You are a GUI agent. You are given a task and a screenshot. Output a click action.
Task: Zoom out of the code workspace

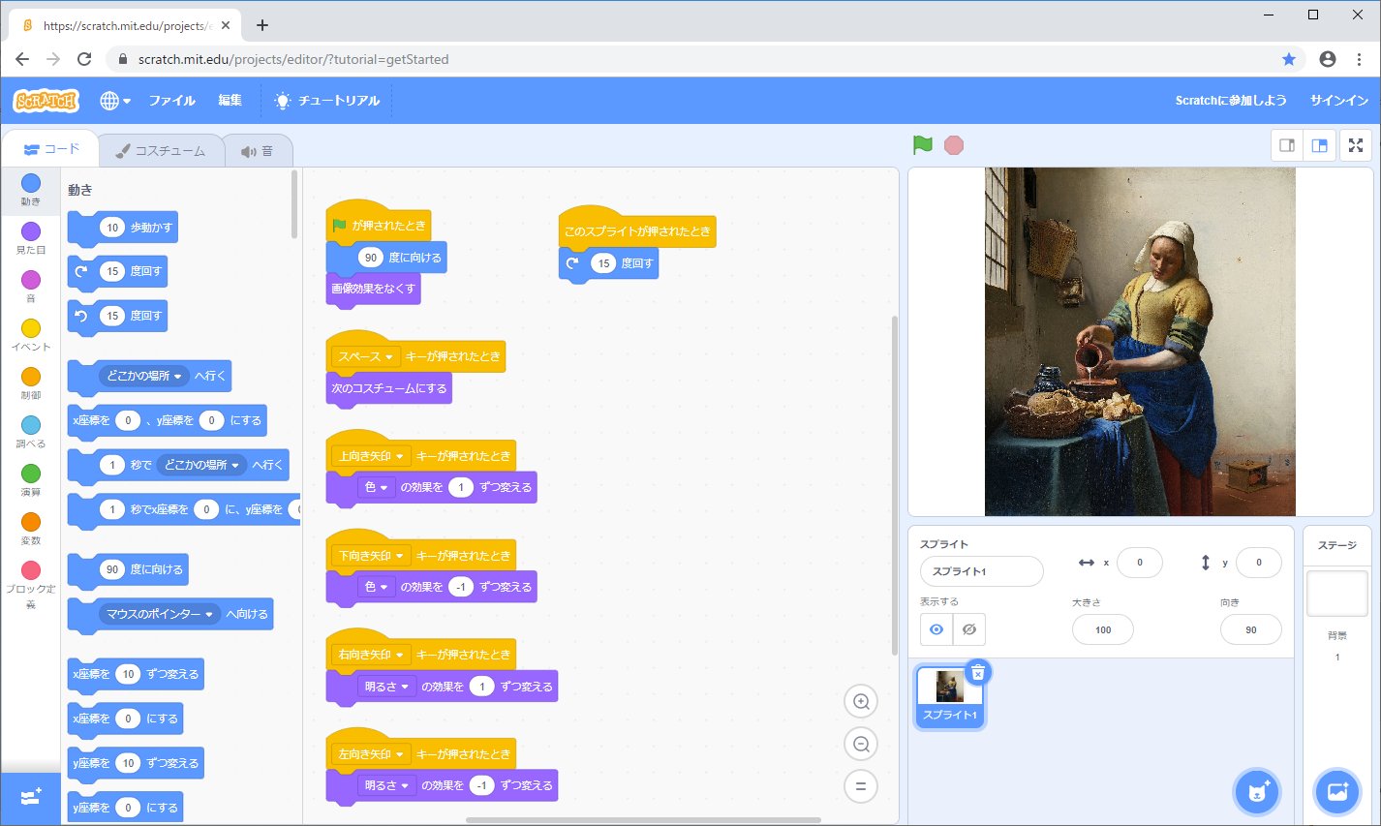click(860, 744)
